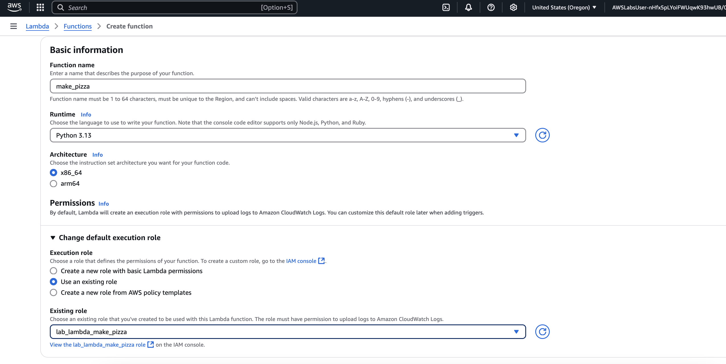The width and height of the screenshot is (726, 364).
Task: Go to Lambda breadcrumb
Action: point(37,26)
